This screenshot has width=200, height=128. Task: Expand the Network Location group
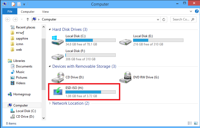point(50,103)
